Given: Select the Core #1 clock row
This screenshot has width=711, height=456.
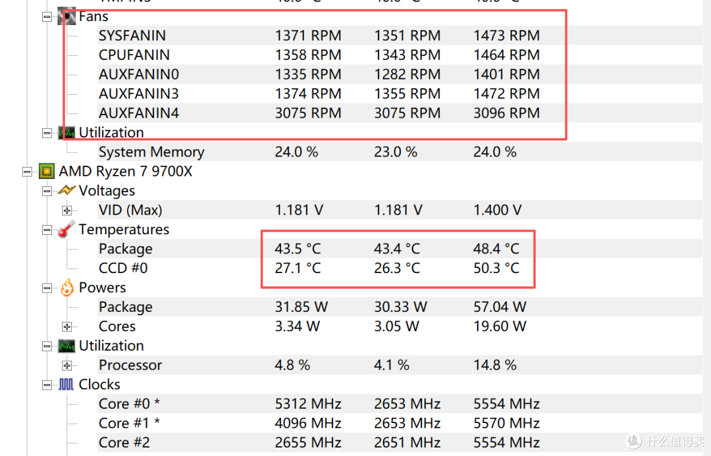Looking at the screenshot, I should point(400,423).
